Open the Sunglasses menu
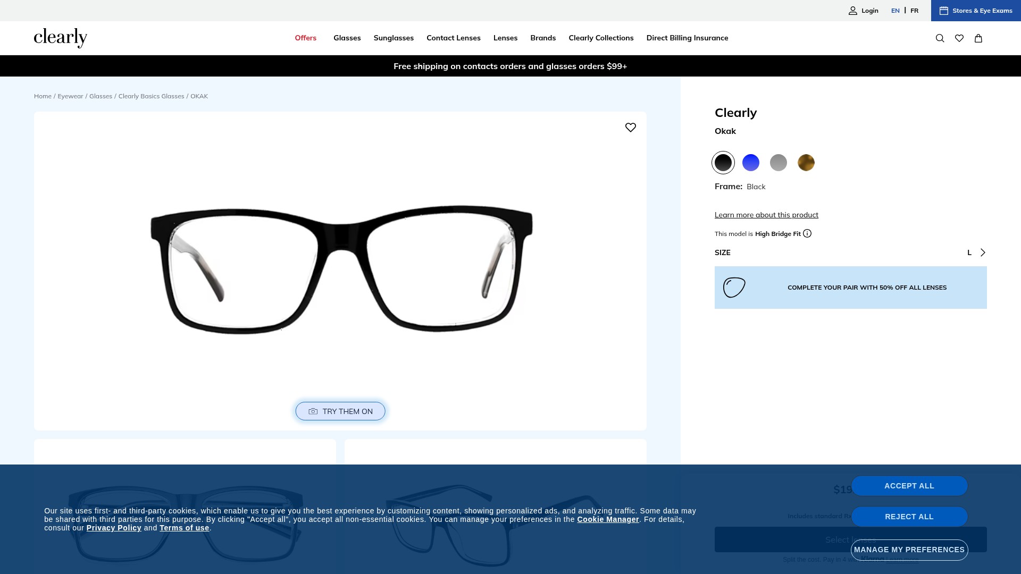The image size is (1021, 574). 394,38
